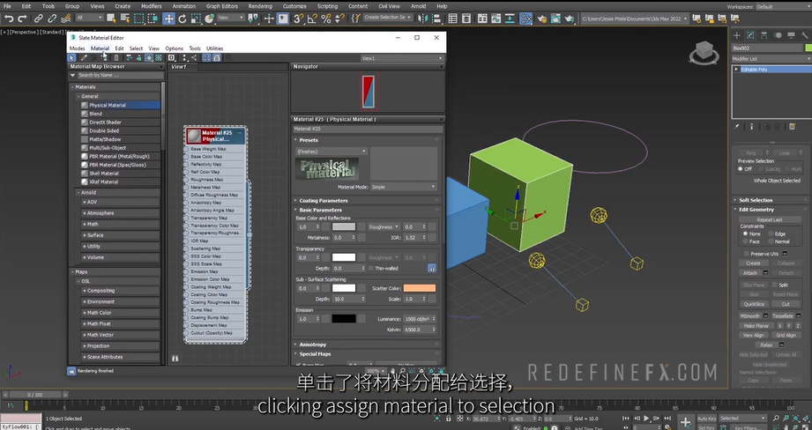812x430 pixels.
Task: Expand the Coating Parameters rollout
Action: [324, 200]
